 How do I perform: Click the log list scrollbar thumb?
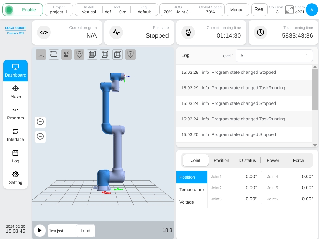point(315,90)
